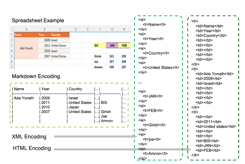Click Ada Yonath in the markdown table
245x164 pixels.
24,98
